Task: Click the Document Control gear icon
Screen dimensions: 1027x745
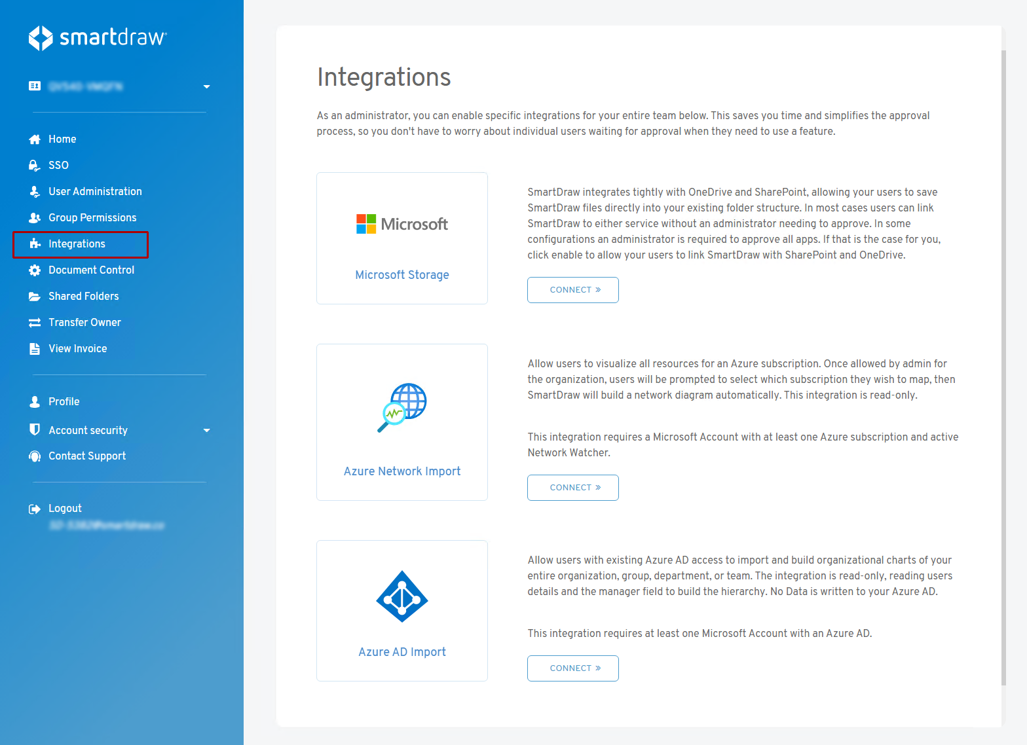Action: point(35,270)
